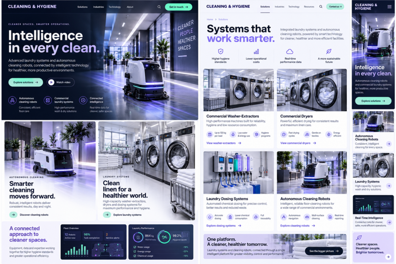Open Technology in the light page nav
396x264 pixels.
click(294, 7)
